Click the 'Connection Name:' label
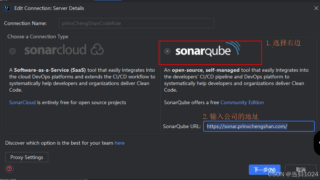 pos(25,24)
